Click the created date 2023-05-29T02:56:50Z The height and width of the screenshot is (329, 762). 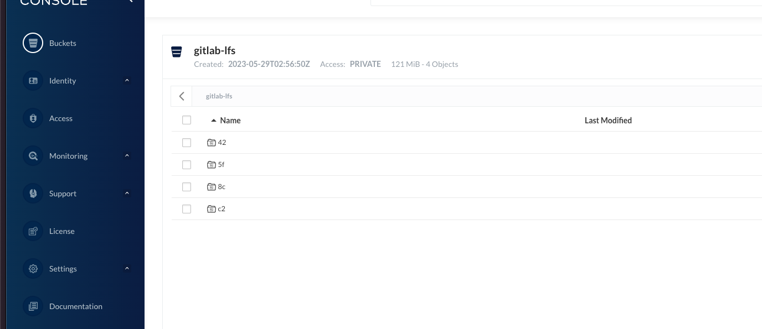pyautogui.click(x=270, y=64)
